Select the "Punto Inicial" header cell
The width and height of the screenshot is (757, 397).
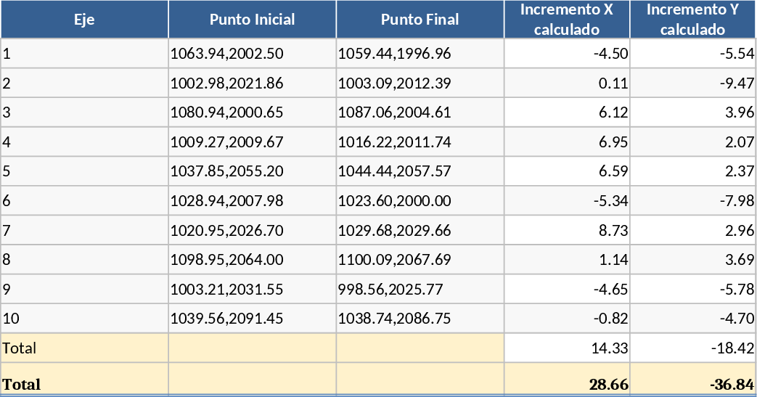click(252, 20)
